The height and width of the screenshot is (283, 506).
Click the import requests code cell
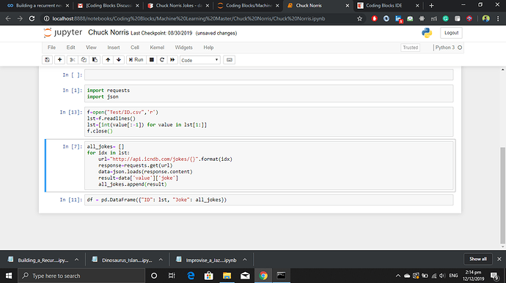(269, 94)
